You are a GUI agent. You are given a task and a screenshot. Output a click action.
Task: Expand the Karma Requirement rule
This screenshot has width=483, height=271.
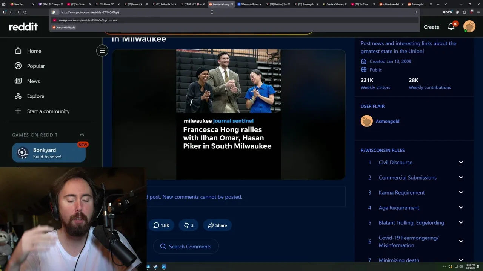[461, 192]
